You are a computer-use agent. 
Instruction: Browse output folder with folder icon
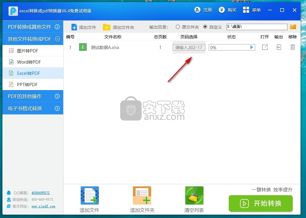pyautogui.click(x=293, y=27)
